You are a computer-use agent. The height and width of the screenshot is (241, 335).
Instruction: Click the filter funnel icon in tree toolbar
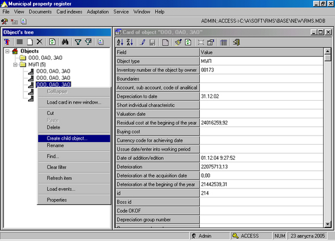pyautogui.click(x=78, y=41)
